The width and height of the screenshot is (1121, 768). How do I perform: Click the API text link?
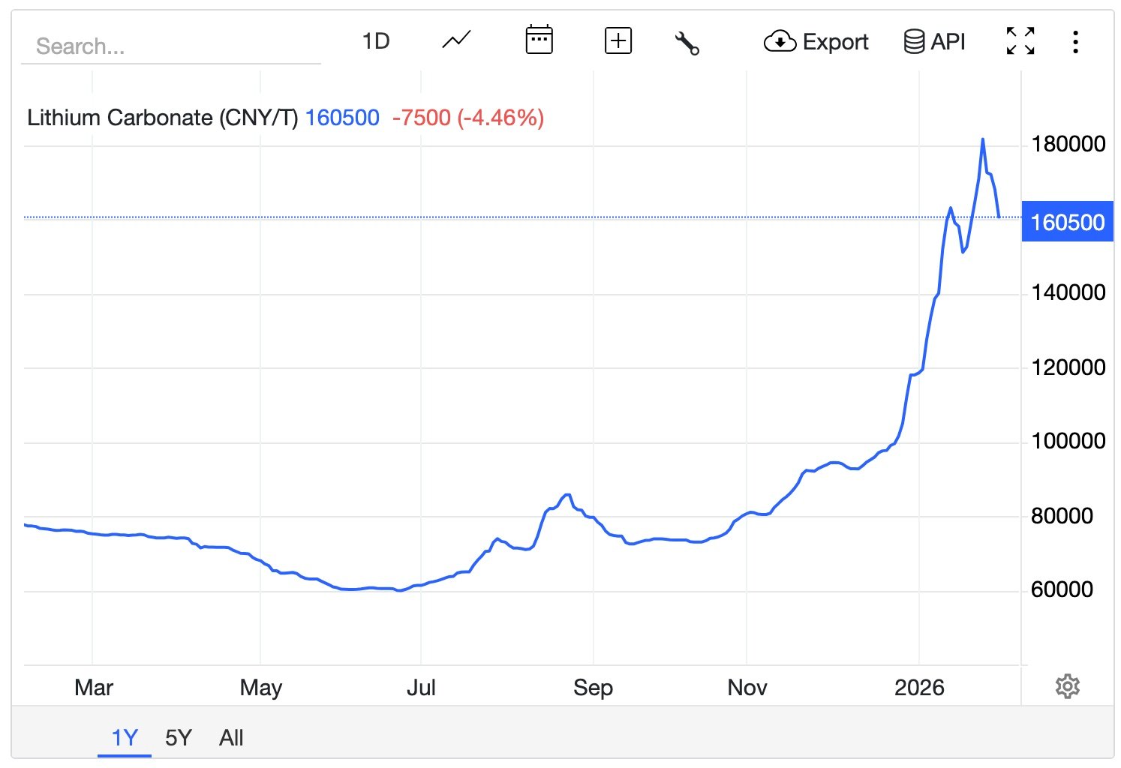pos(948,42)
